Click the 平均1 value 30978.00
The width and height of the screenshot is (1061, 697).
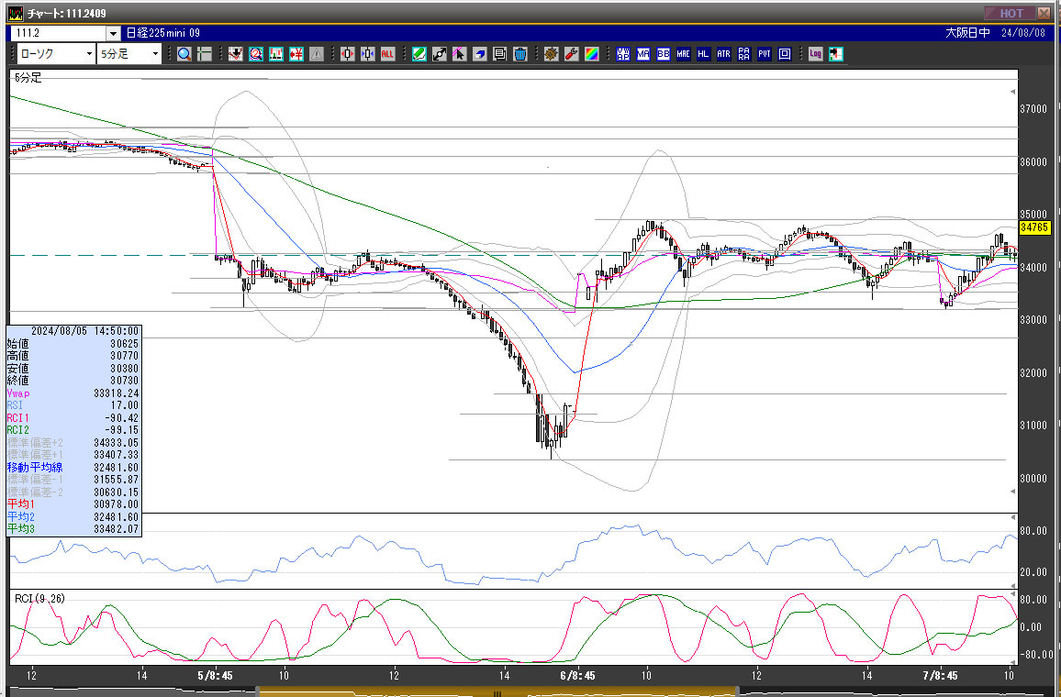[x=117, y=504]
